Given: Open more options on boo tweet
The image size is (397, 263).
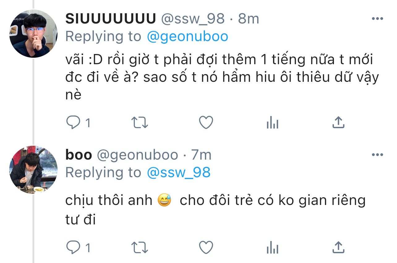Looking at the screenshot, I should (377, 155).
